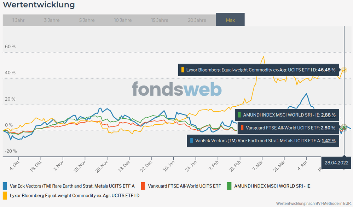Choose the 10 Jahre time range
The image size is (353, 207).
(123, 20)
